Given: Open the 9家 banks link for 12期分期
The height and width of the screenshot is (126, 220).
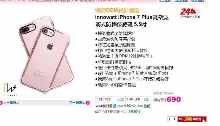Looking at the screenshot, I should pos(146,99).
